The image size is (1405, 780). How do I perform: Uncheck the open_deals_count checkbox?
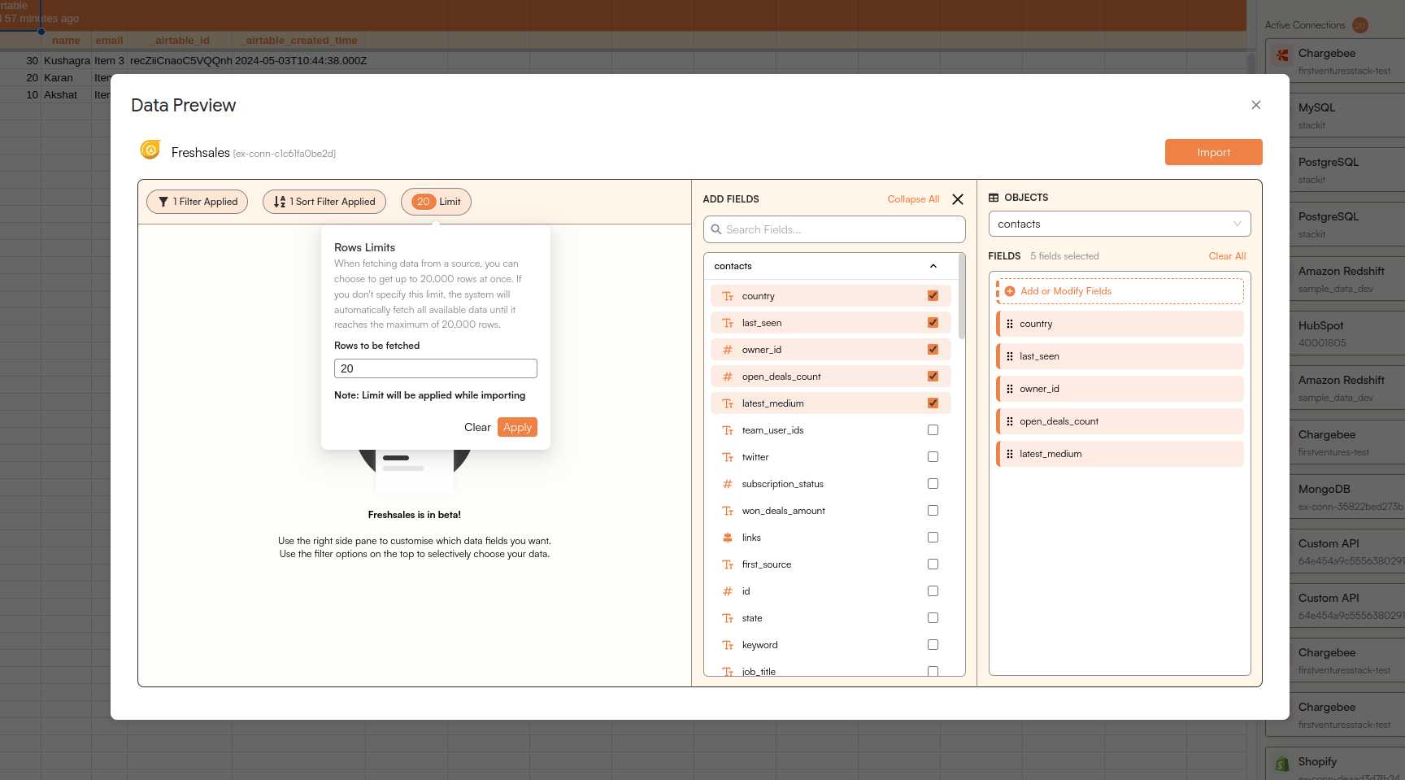933,377
